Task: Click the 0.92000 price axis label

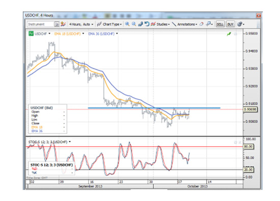Action: (x=251, y=86)
